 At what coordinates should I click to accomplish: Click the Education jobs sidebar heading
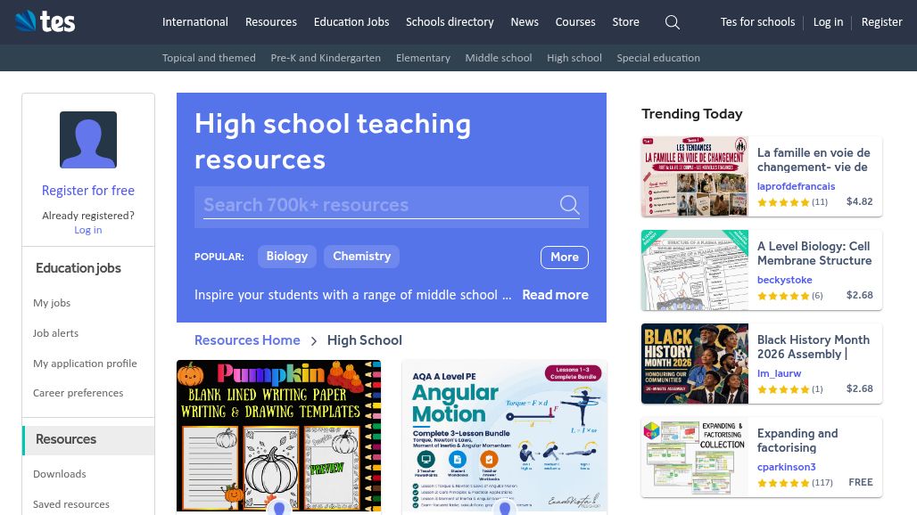78,268
